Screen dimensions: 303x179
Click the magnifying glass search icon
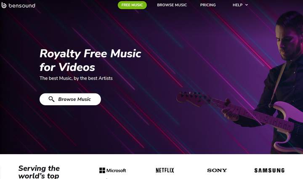pyautogui.click(x=51, y=99)
